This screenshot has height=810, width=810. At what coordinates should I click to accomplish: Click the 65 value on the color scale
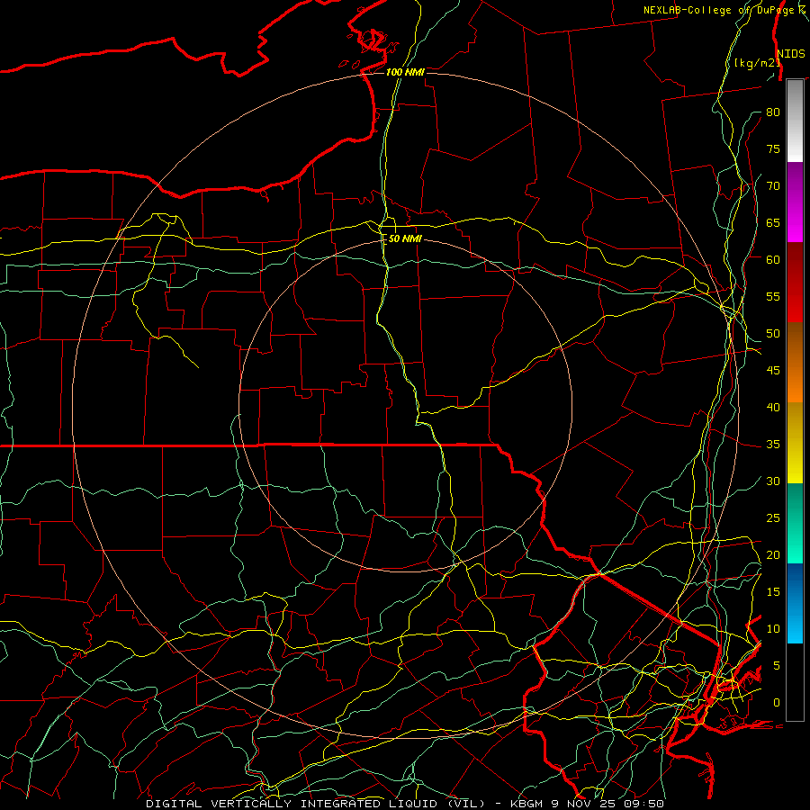pyautogui.click(x=773, y=223)
